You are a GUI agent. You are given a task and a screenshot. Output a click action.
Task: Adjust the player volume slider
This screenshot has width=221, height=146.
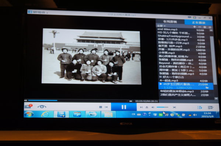point(162,107)
